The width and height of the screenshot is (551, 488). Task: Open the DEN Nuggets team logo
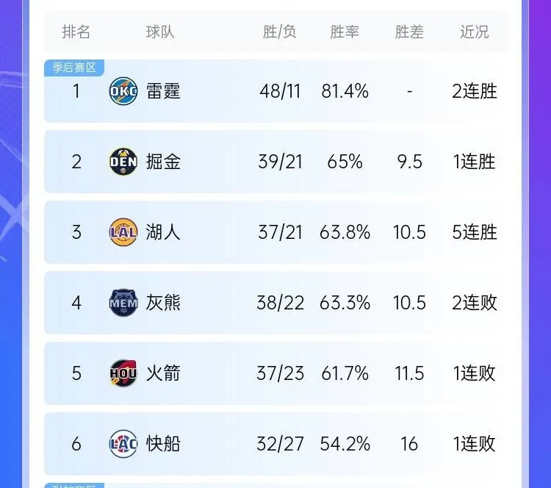click(123, 162)
